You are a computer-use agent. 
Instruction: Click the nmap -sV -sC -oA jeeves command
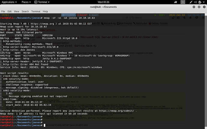[x=69, y=18]
